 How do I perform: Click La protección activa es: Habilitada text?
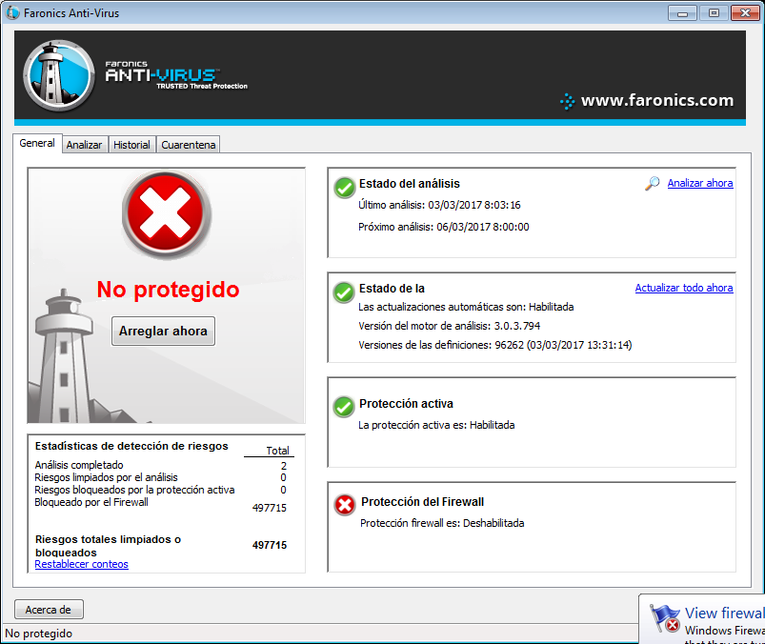coord(436,425)
